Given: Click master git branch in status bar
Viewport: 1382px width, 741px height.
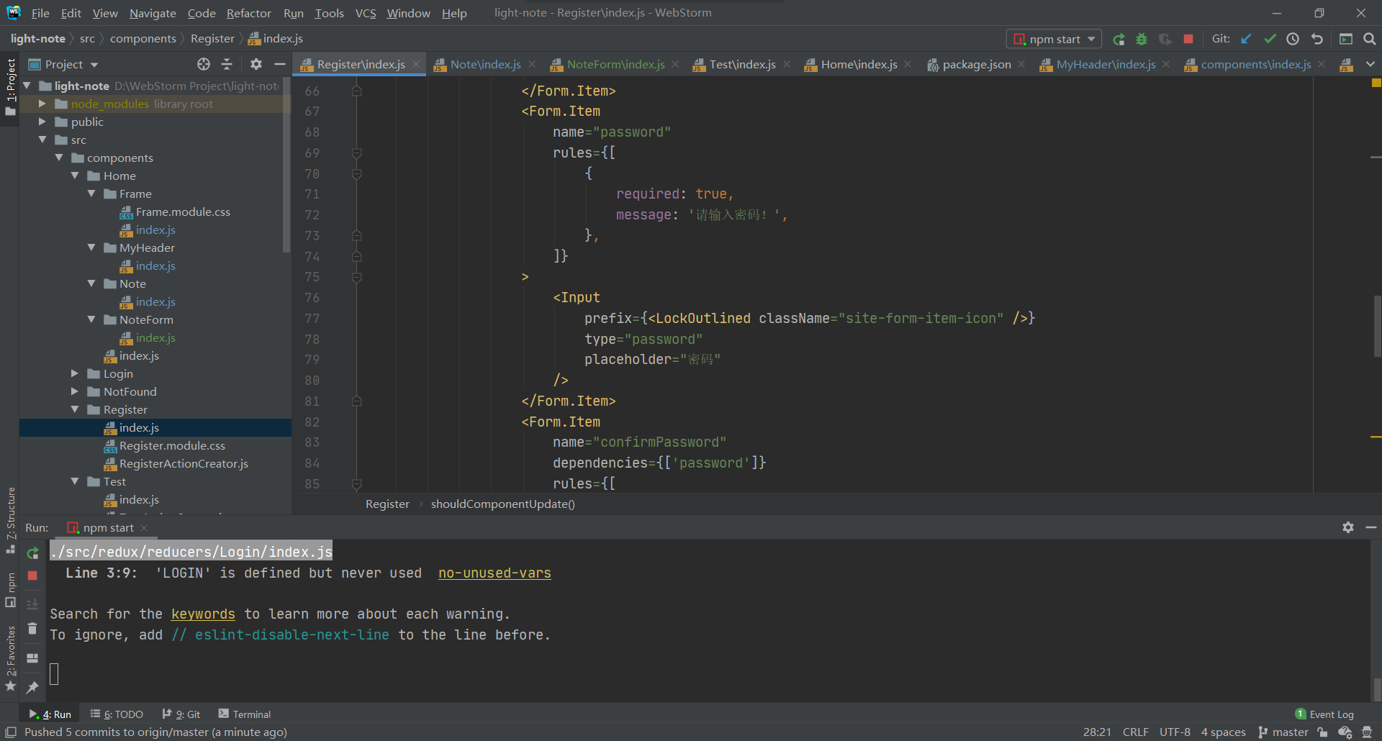Looking at the screenshot, I should coord(1283,732).
